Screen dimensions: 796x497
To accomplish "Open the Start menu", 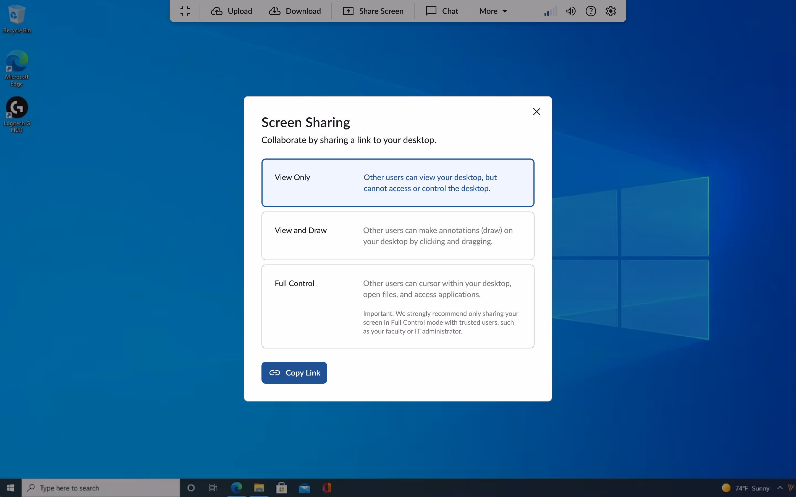I will pyautogui.click(x=10, y=488).
